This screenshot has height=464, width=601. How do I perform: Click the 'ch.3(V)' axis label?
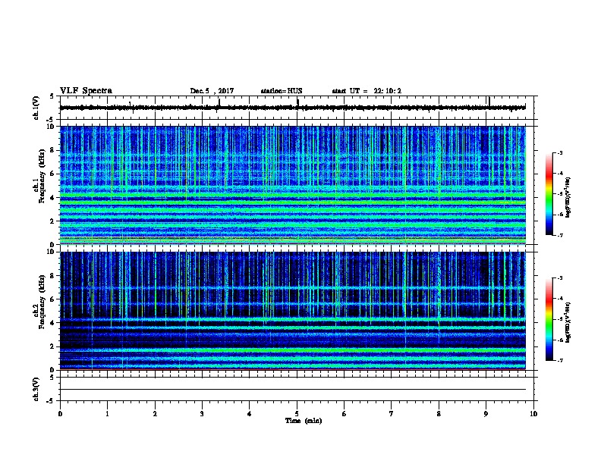(x=36, y=389)
